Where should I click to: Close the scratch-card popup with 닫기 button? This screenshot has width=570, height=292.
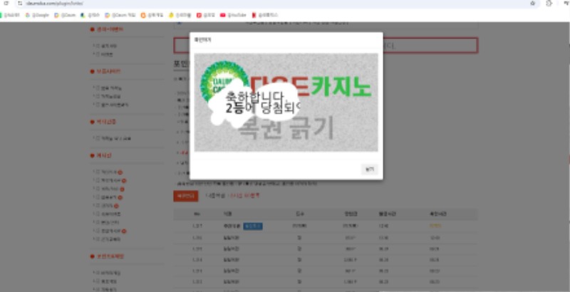(x=369, y=170)
